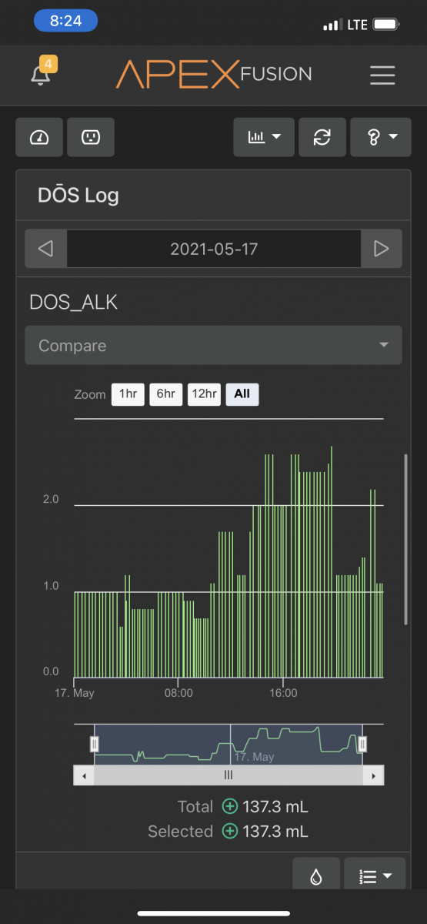The height and width of the screenshot is (924, 427).
Task: Select the 1hr zoom option
Action: click(x=128, y=394)
